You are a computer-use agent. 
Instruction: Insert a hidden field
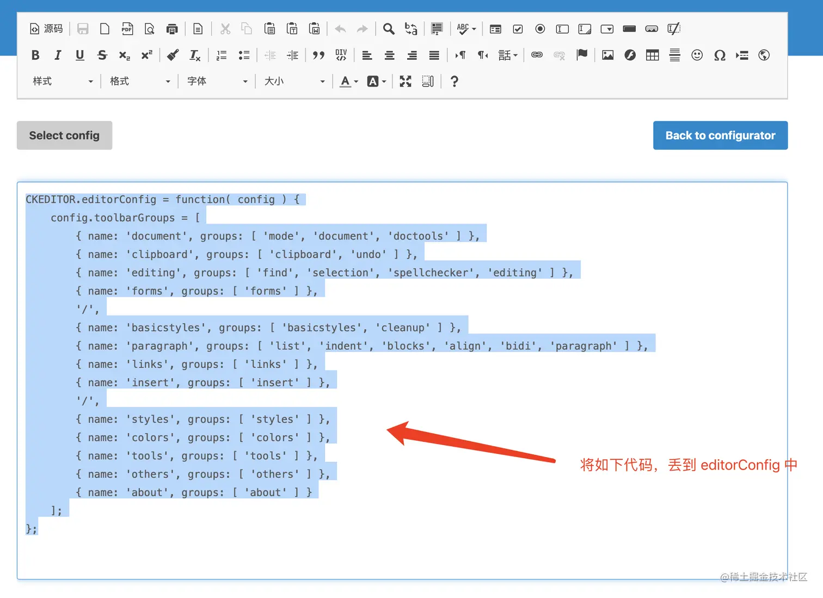[674, 29]
